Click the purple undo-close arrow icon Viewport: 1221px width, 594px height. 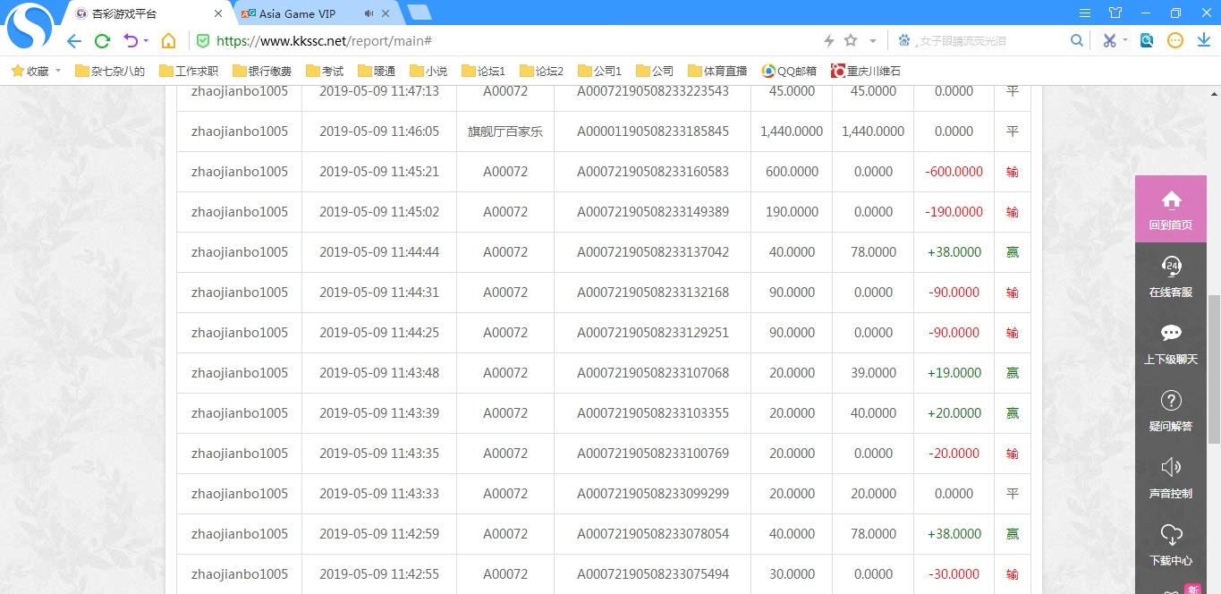[x=131, y=41]
